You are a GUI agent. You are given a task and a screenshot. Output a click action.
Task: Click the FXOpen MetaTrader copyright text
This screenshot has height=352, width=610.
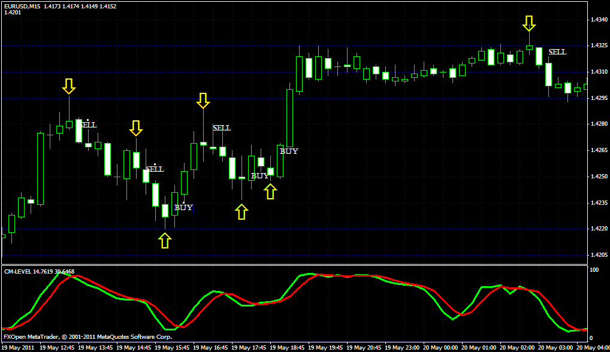[x=88, y=337]
